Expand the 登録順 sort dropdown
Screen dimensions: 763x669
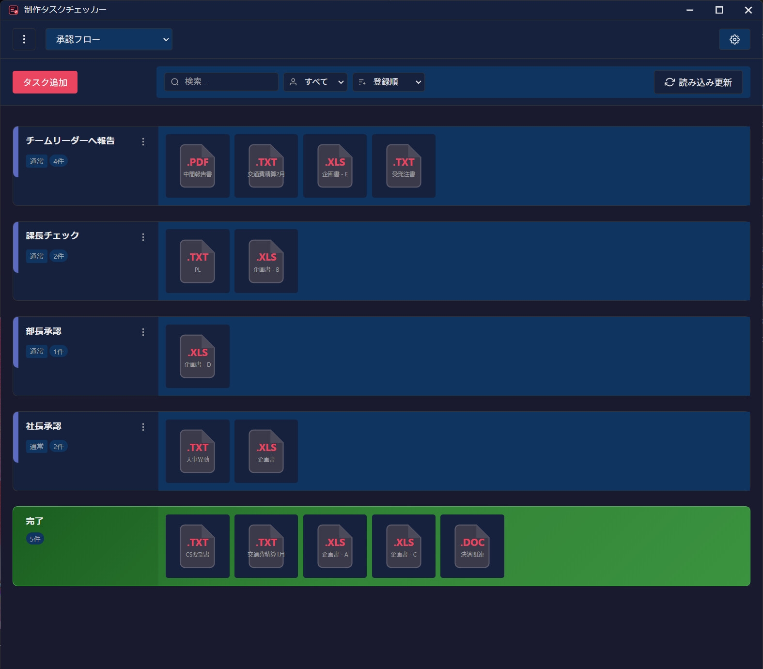pyautogui.click(x=389, y=82)
